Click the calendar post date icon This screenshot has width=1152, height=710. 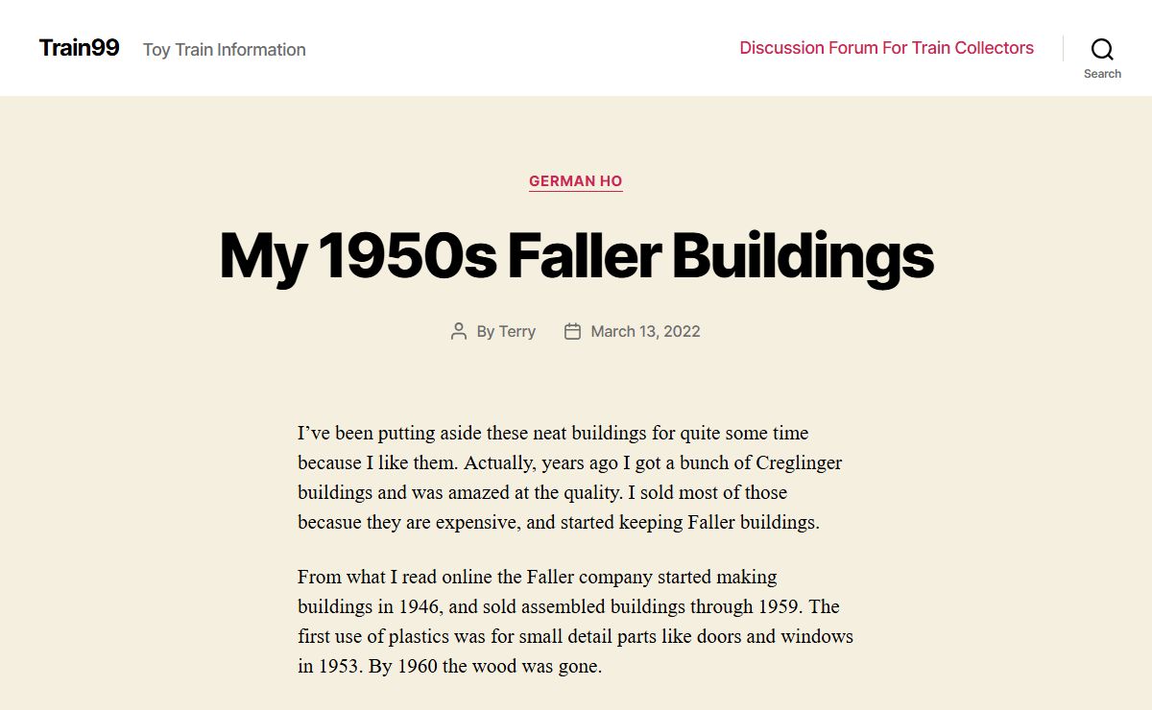tap(572, 332)
